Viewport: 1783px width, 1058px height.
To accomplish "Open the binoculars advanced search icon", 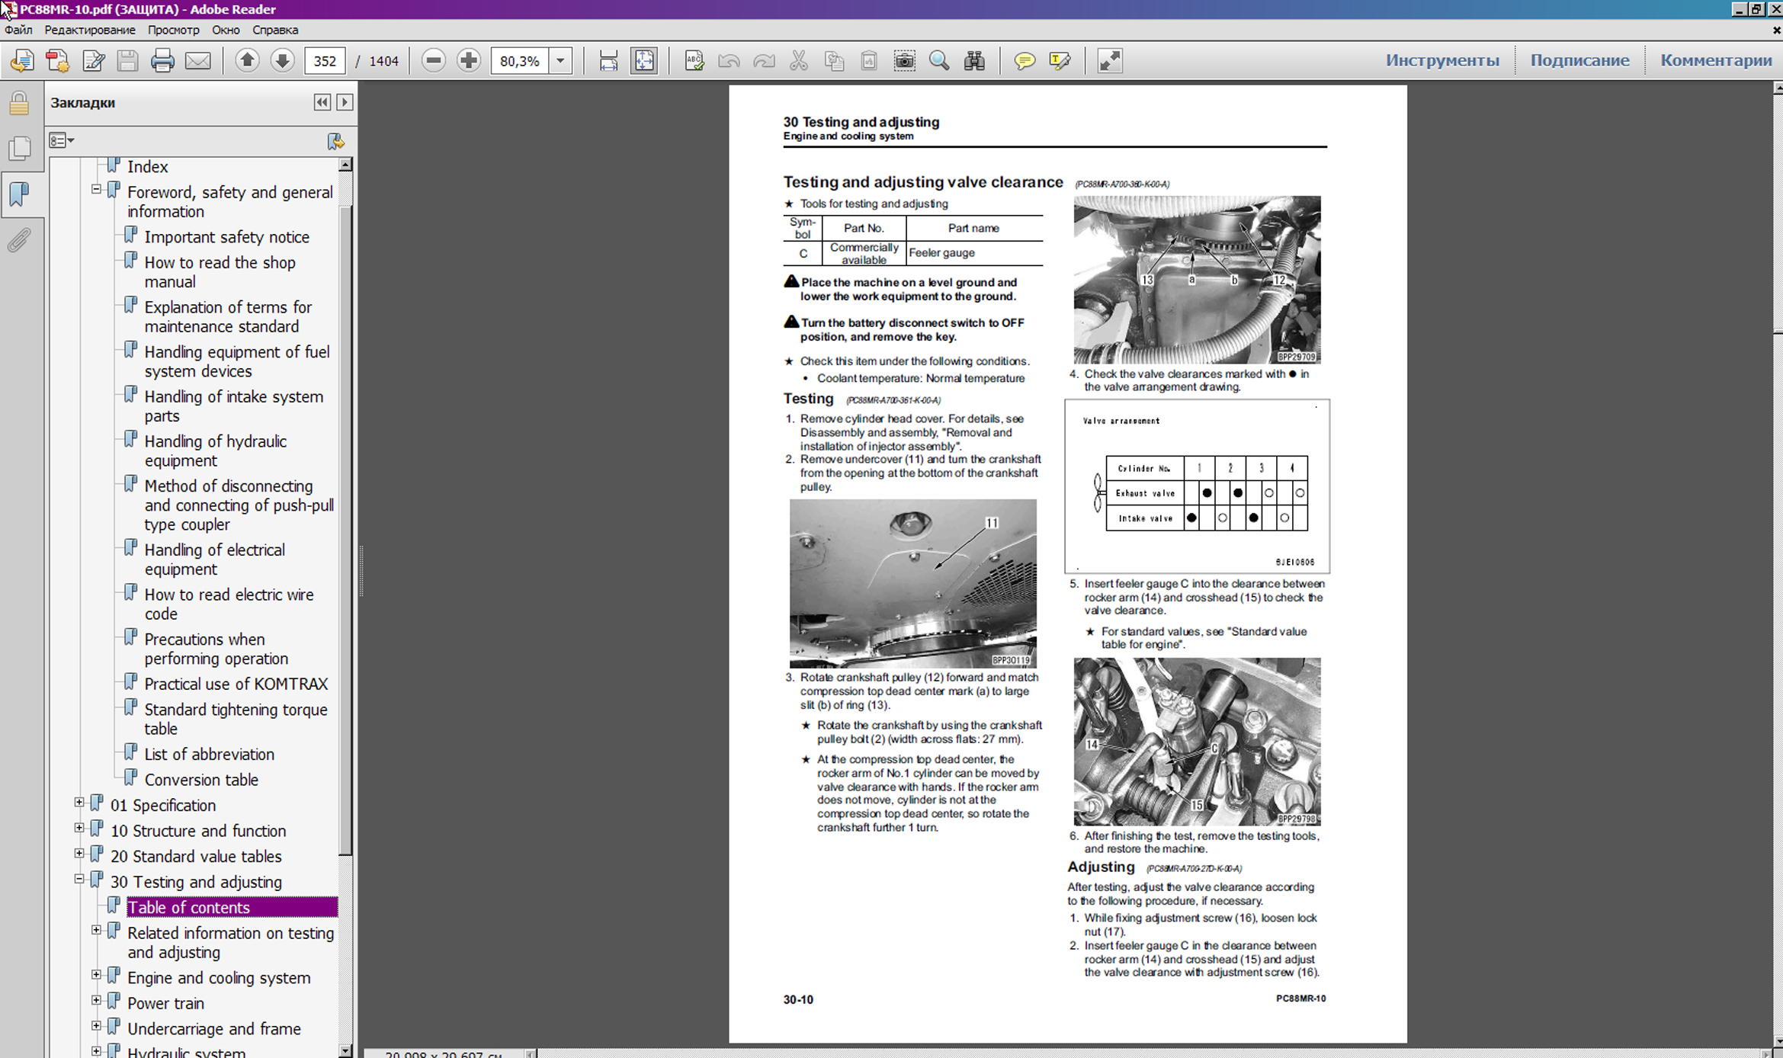I will 974,61.
